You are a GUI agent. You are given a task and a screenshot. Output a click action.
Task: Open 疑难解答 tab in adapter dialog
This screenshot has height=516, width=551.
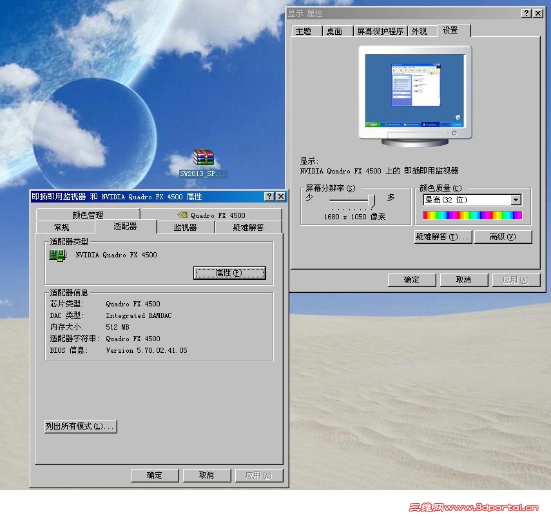249,228
